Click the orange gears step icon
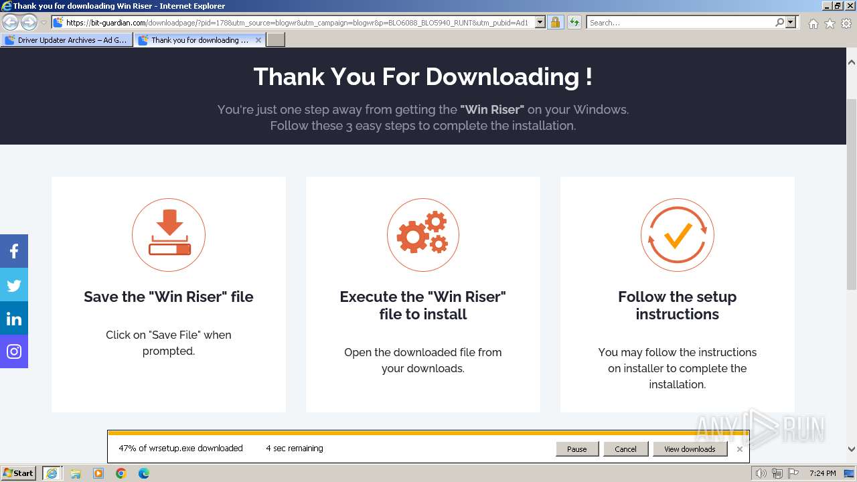The height and width of the screenshot is (482, 857). pyautogui.click(x=423, y=234)
